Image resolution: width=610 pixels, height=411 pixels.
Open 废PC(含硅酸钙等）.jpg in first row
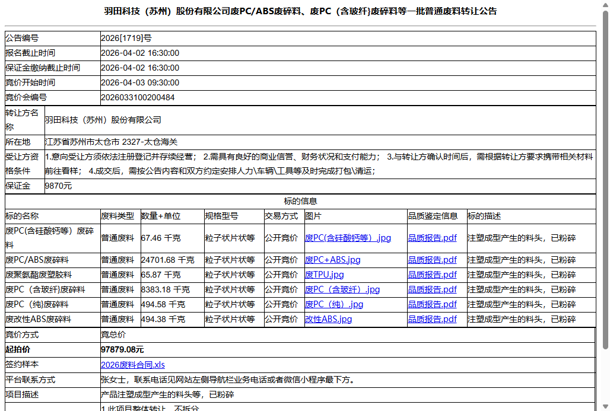347,238
